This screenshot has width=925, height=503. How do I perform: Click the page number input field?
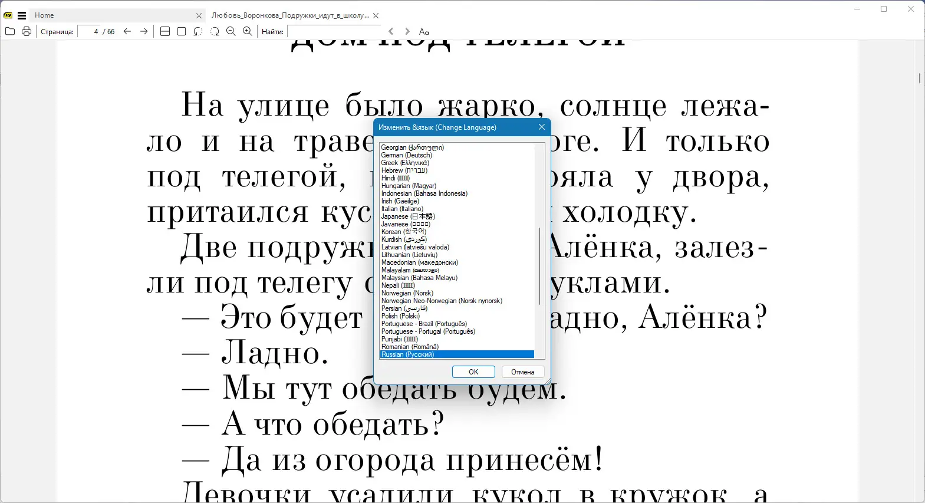[89, 31]
